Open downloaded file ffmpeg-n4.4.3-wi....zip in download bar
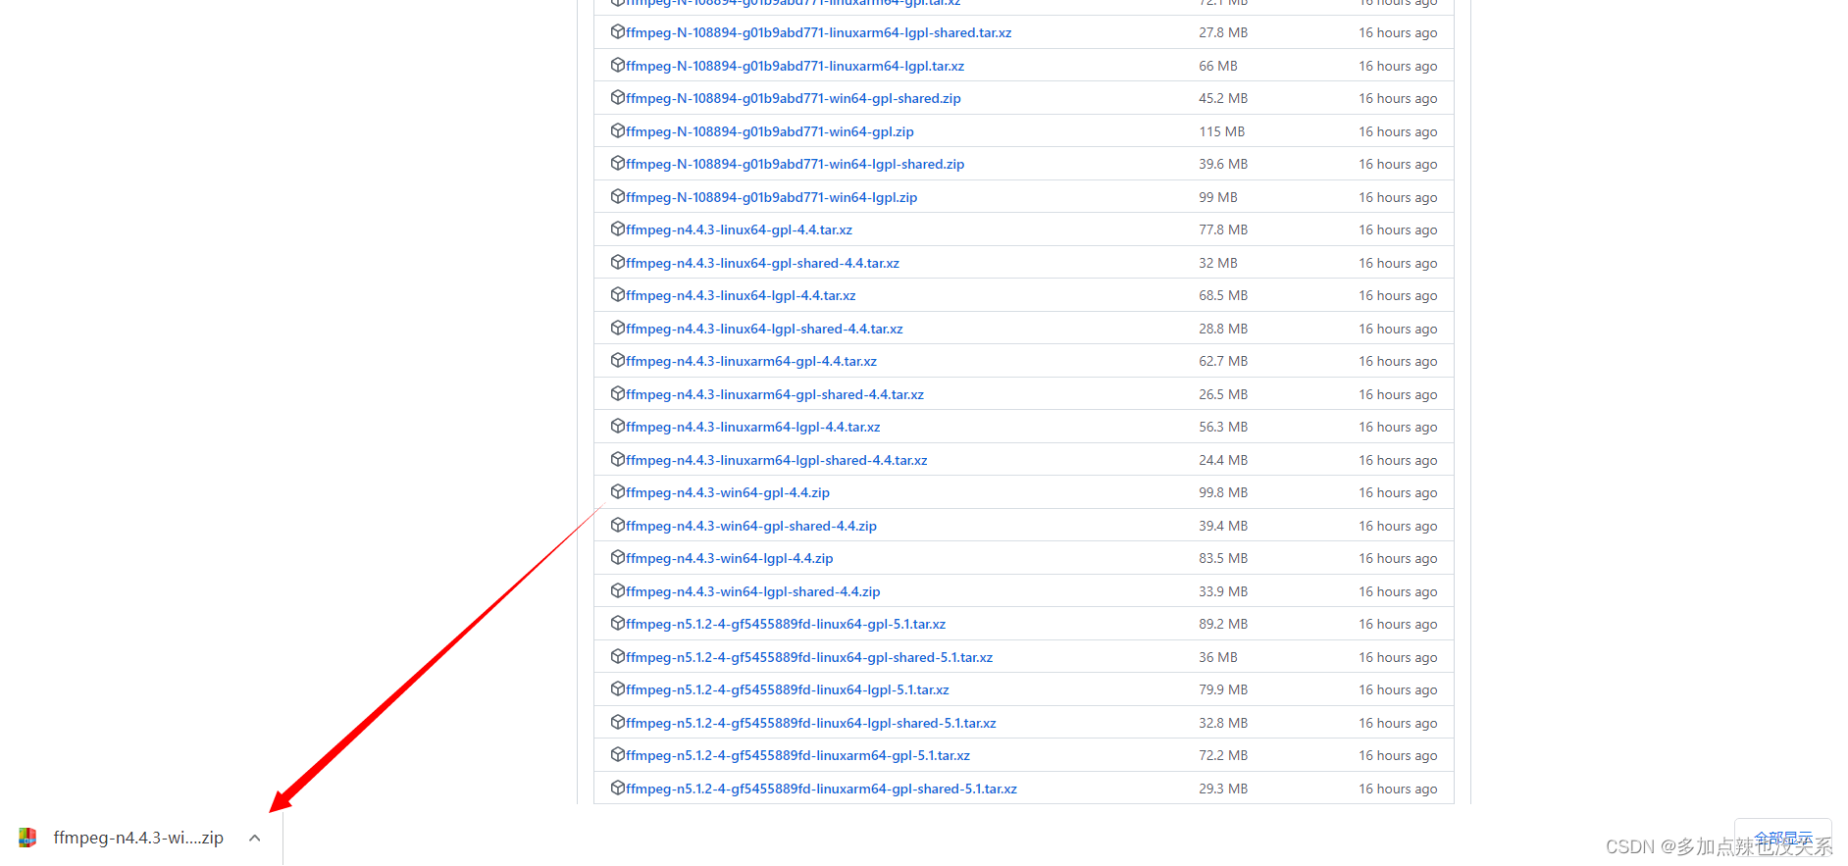This screenshot has width=1848, height=866. (x=138, y=838)
